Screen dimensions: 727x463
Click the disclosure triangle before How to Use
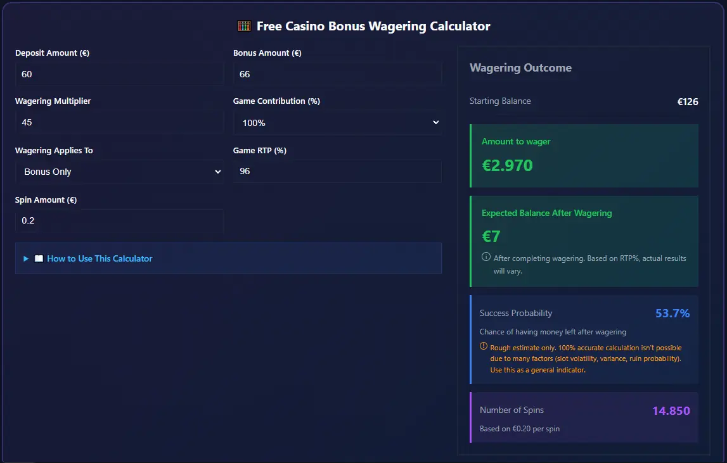pos(25,258)
